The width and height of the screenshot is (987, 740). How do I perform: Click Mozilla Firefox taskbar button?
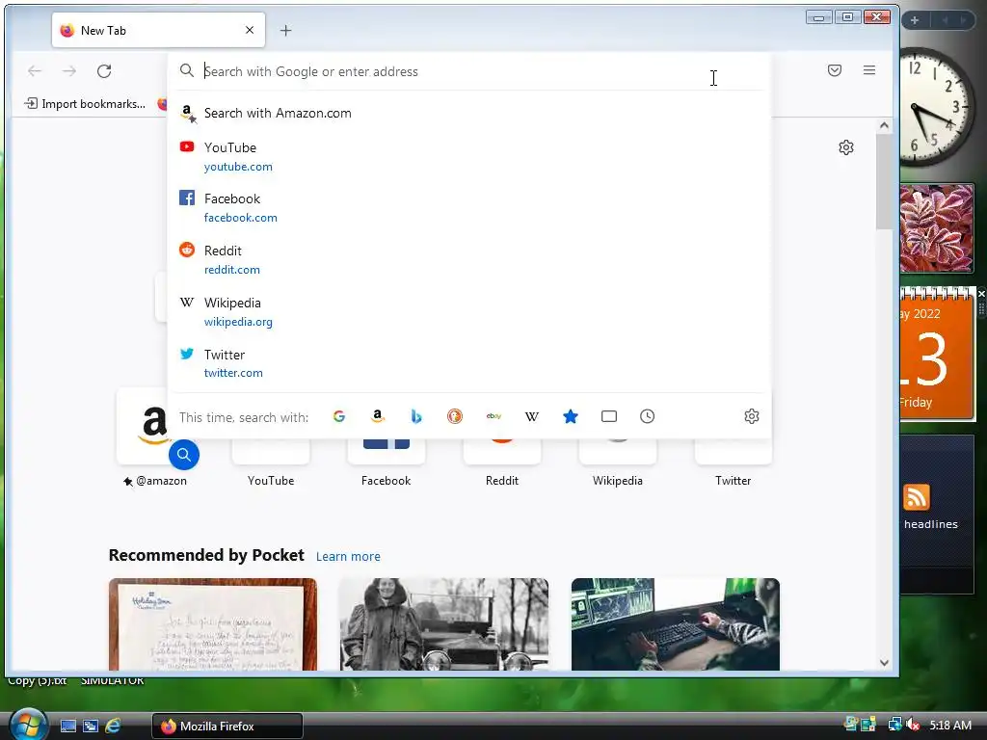pos(227,727)
